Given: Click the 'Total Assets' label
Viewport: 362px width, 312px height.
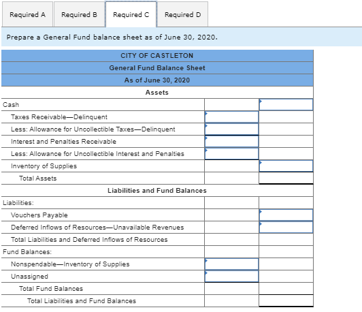Looking at the screenshot, I should point(38,178).
